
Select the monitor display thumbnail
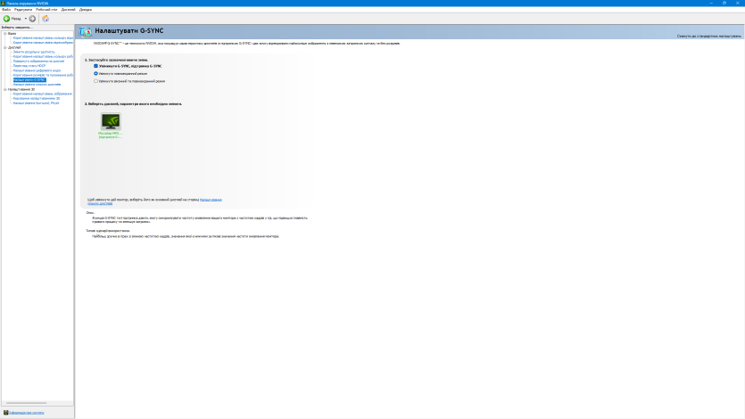[111, 121]
